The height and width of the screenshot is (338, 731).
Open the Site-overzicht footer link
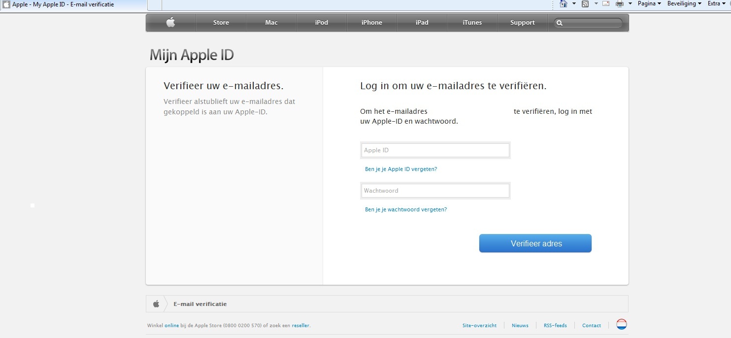tap(479, 326)
